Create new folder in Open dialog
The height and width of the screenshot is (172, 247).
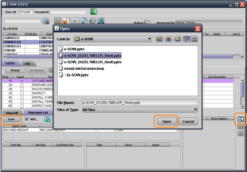pos(178,39)
